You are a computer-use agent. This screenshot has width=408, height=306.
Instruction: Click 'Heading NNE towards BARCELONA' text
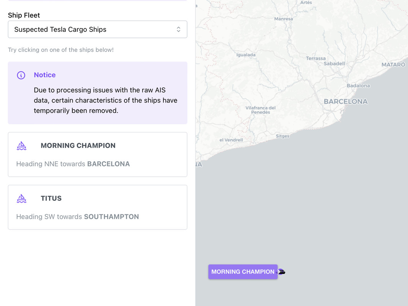73,164
